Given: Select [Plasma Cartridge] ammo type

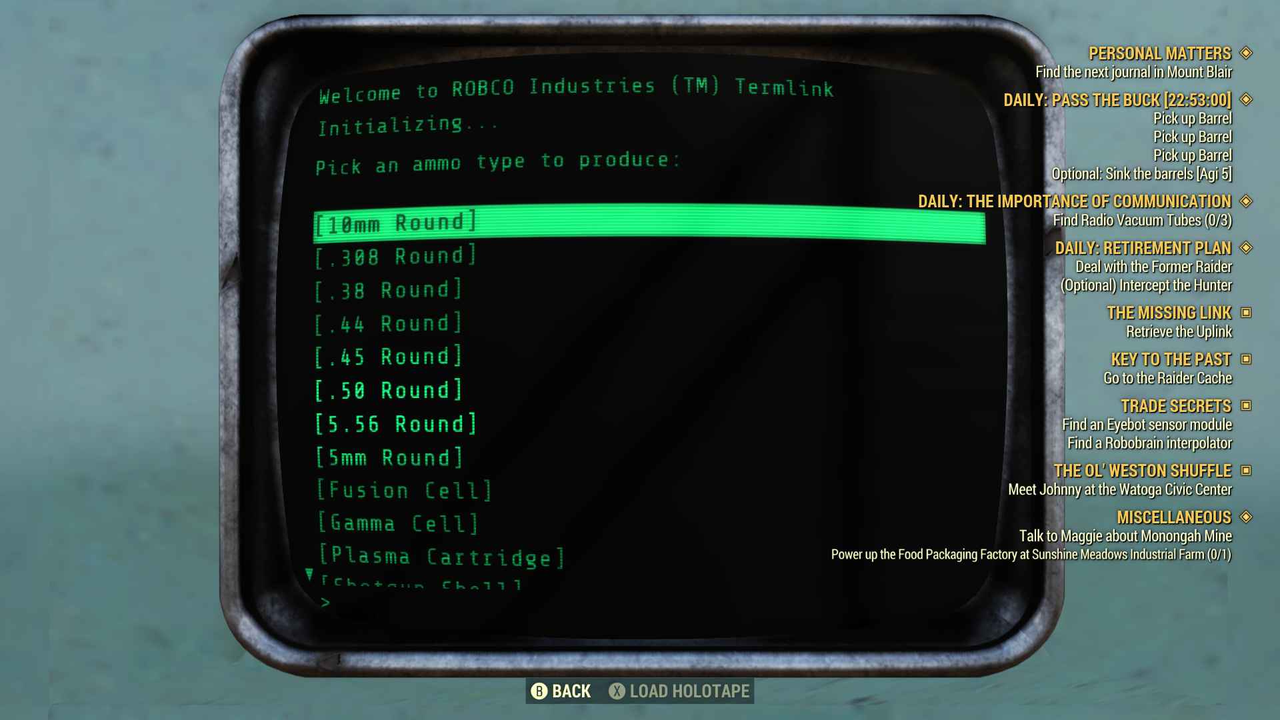Looking at the screenshot, I should [439, 557].
